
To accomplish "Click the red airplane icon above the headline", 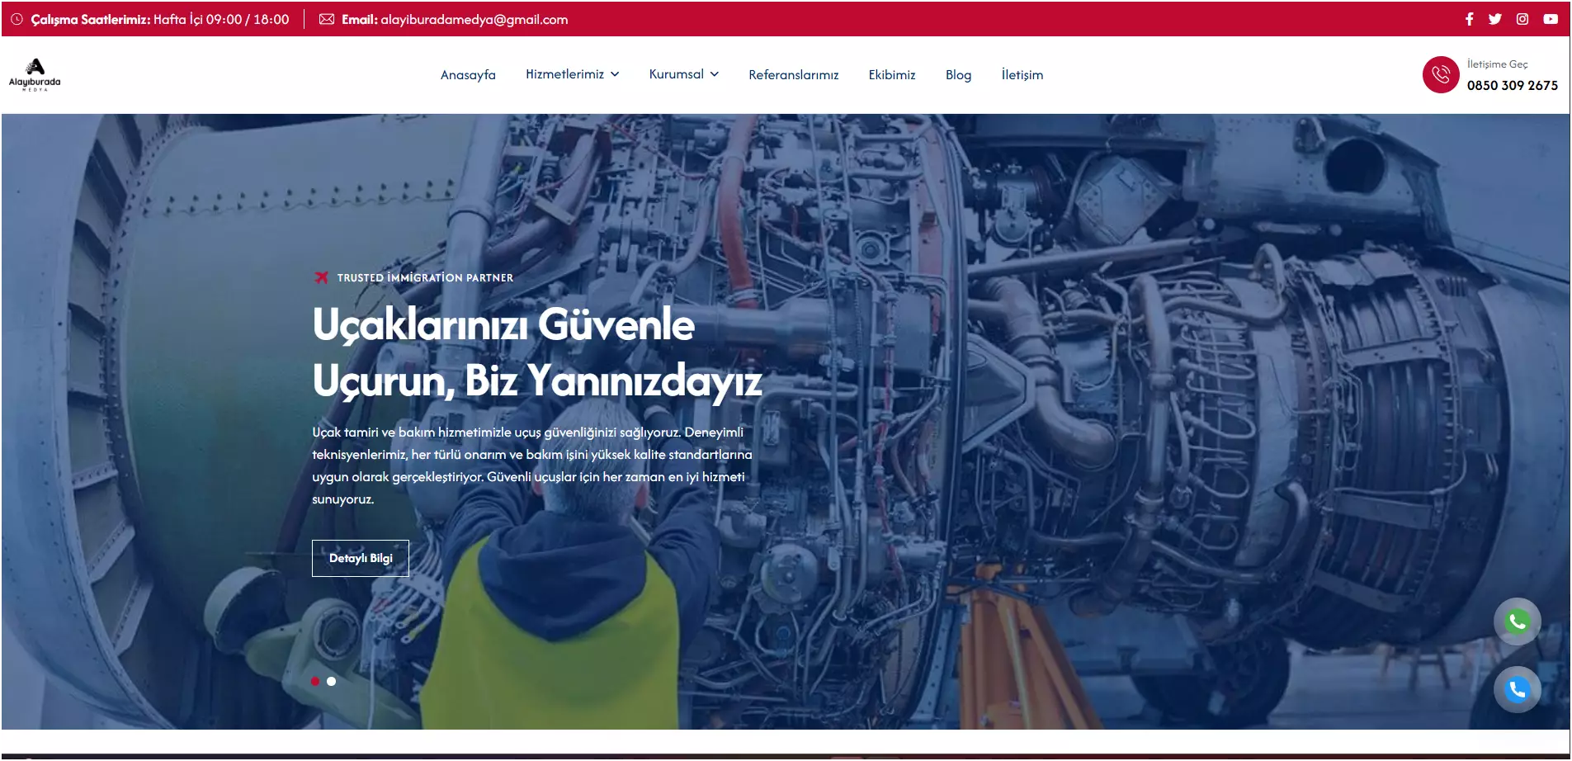I will (x=321, y=277).
